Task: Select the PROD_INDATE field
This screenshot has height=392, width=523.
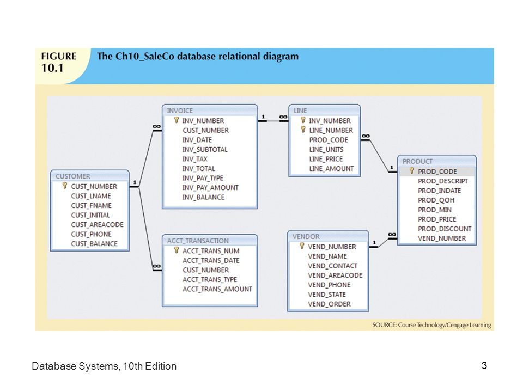Action: (439, 191)
